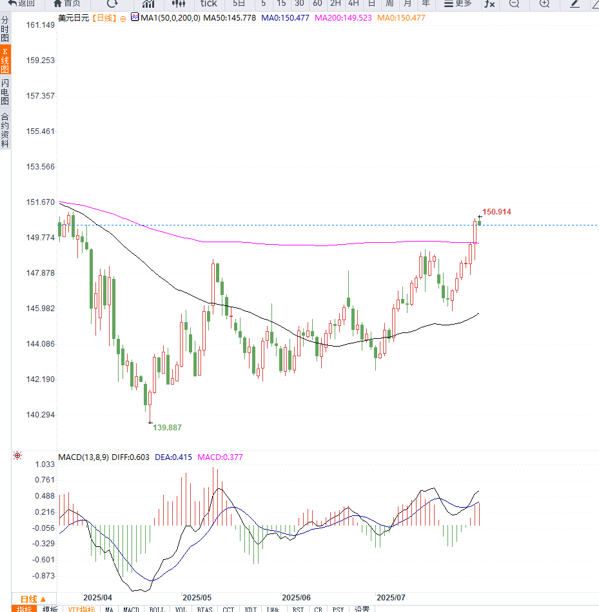Click the MA1(50,0,200,0) parameters label
The width and height of the screenshot is (599, 612).
pyautogui.click(x=170, y=18)
